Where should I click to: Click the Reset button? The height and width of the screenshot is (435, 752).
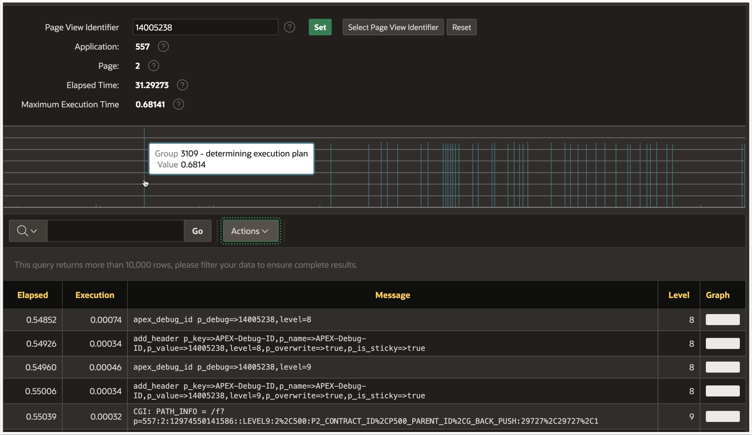point(461,27)
